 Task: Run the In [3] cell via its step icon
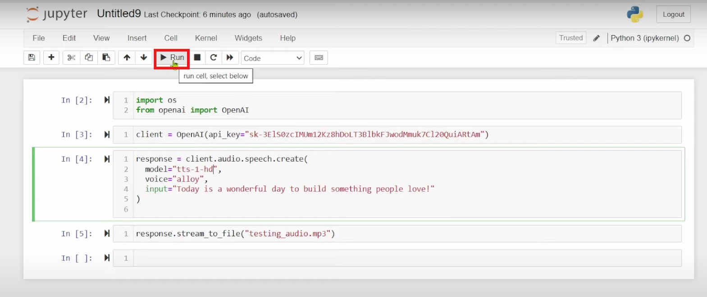point(107,135)
